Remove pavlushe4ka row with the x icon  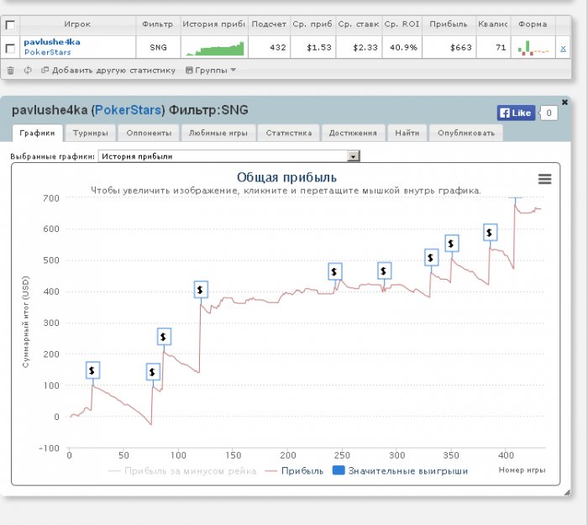pos(563,49)
